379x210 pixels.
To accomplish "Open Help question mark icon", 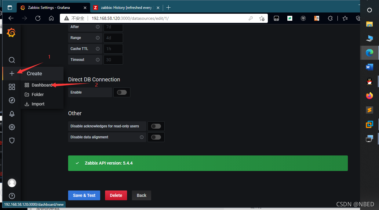I will [x=12, y=196].
